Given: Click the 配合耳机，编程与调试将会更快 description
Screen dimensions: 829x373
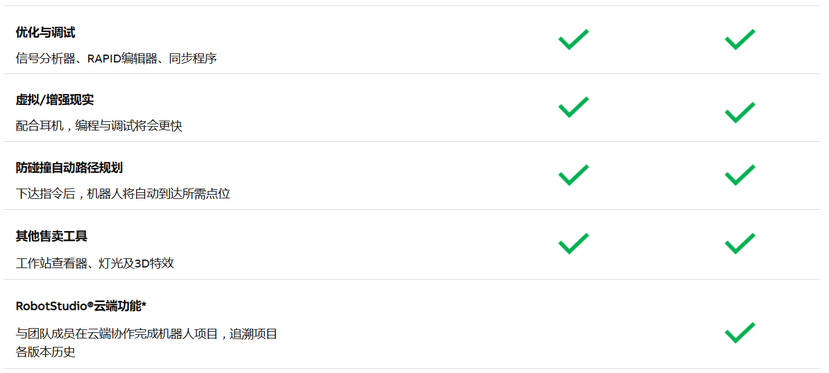Looking at the screenshot, I should [x=99, y=126].
